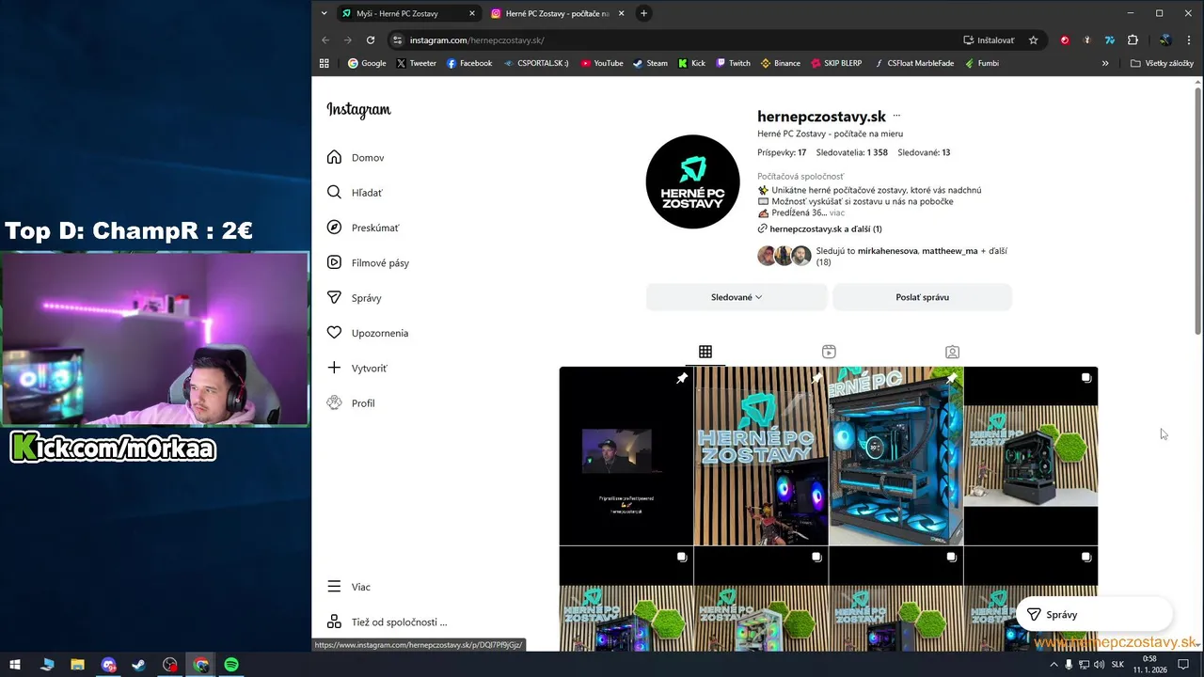Click the Sledovatelia 1 358 count
The image size is (1204, 677).
click(852, 152)
